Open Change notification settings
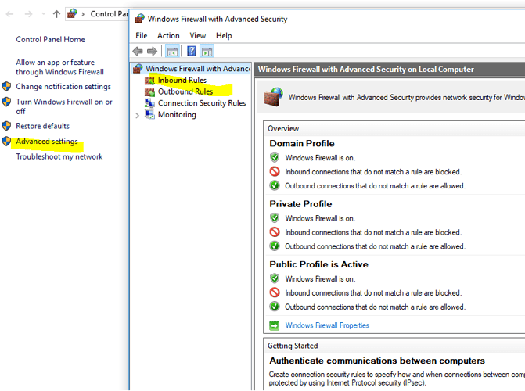This screenshot has height=391, width=525. click(63, 86)
